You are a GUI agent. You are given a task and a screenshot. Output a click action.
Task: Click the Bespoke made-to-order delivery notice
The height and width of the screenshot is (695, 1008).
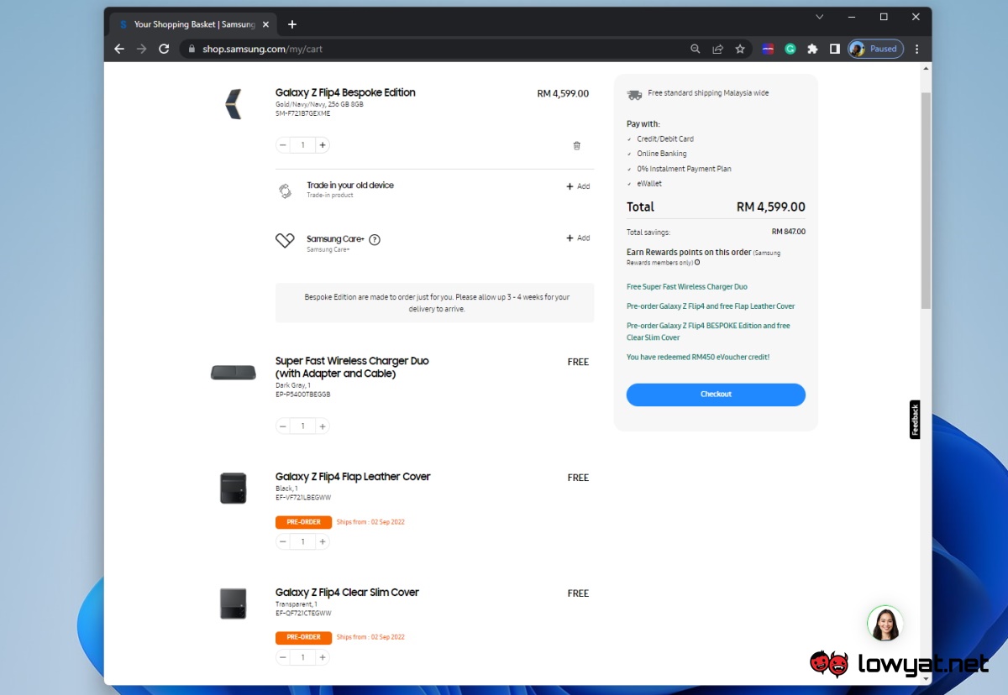435,303
